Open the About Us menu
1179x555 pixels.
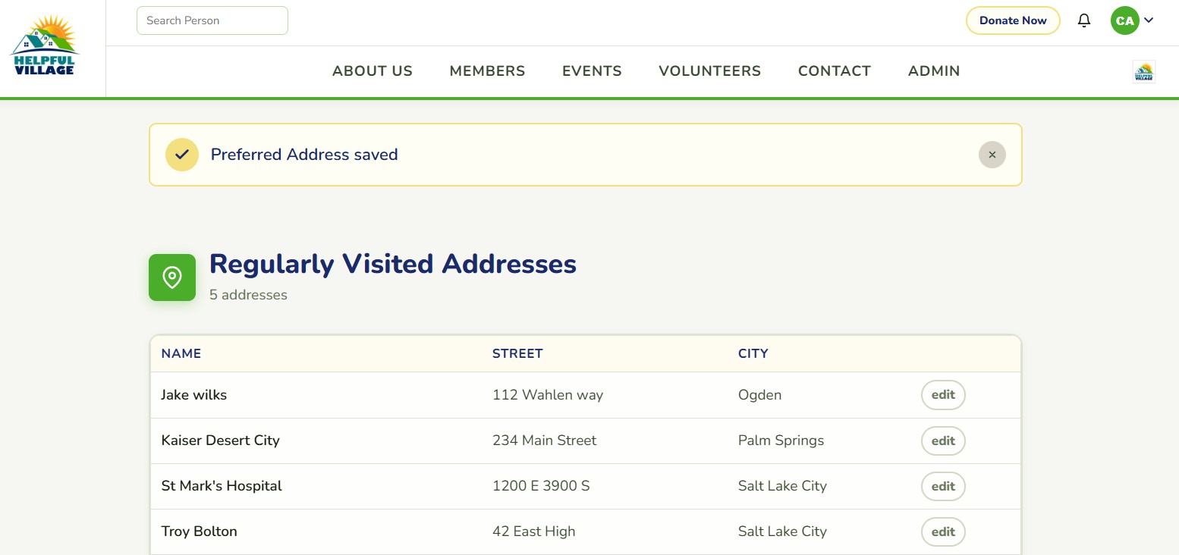coord(373,71)
